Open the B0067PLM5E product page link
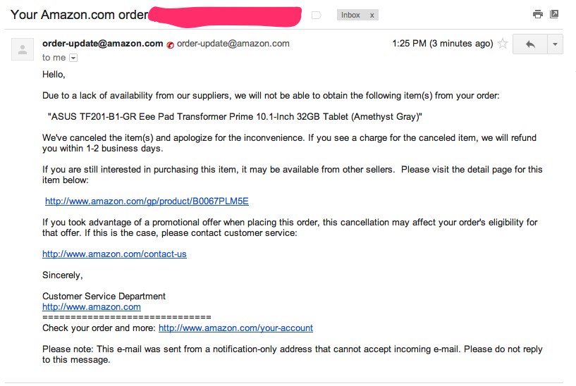576x386 pixels. 147,201
